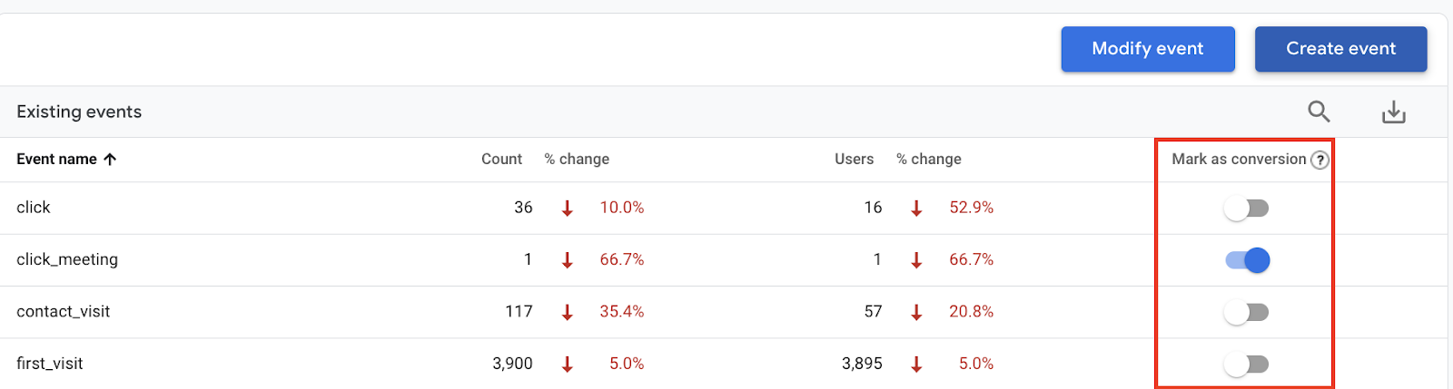Image resolution: width=1453 pixels, height=389 pixels.
Task: Click the Count column header
Action: tap(501, 160)
